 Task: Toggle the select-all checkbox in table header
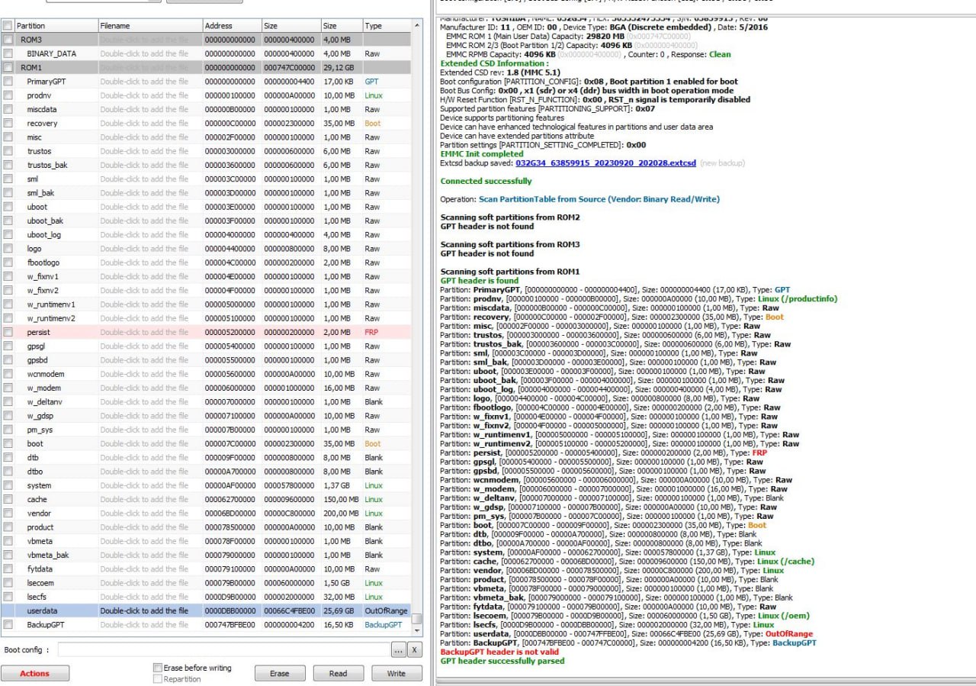coord(8,26)
